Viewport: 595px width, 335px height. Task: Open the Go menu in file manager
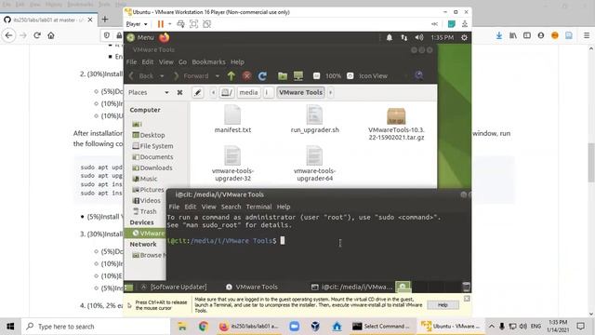pyautogui.click(x=182, y=62)
